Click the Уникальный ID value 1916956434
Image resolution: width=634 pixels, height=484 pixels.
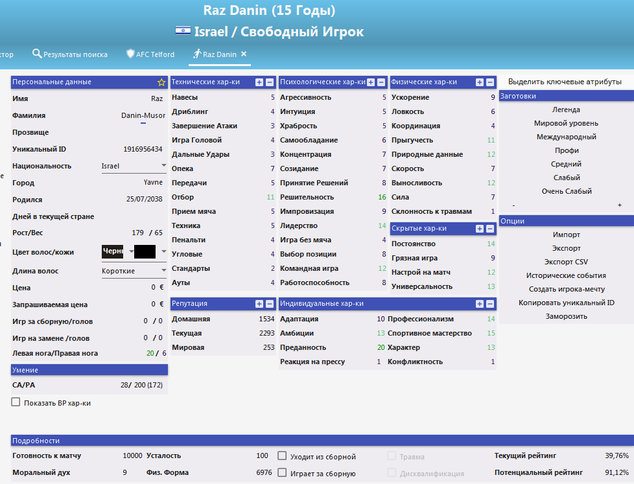143,149
